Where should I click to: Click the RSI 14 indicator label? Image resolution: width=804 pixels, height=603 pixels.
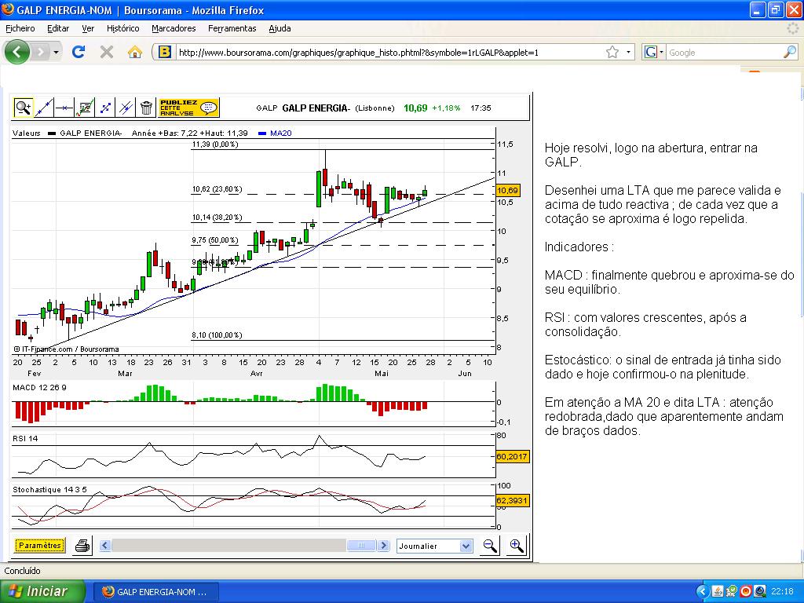[x=25, y=438]
